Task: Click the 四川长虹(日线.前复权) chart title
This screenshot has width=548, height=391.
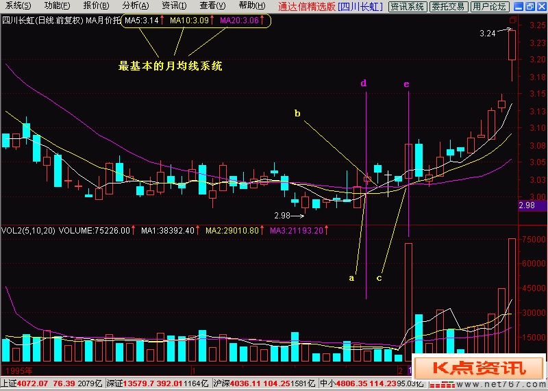Action: click(x=42, y=21)
